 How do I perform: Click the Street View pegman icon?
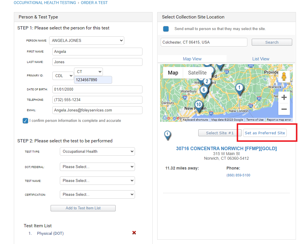tap(284, 77)
